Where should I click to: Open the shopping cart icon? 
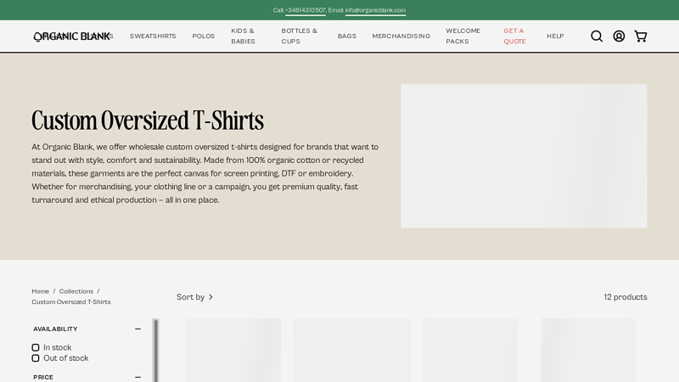point(641,36)
